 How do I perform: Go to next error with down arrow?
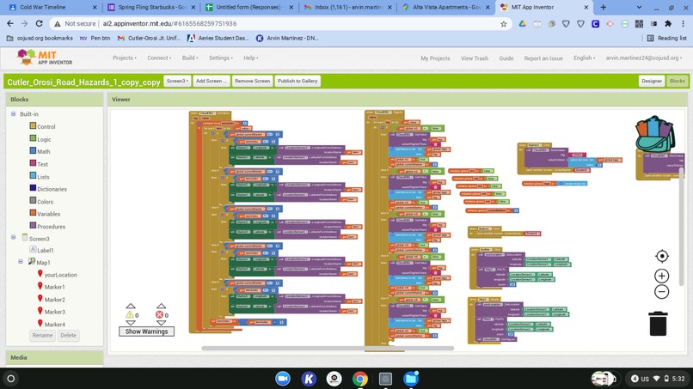[x=162, y=323]
